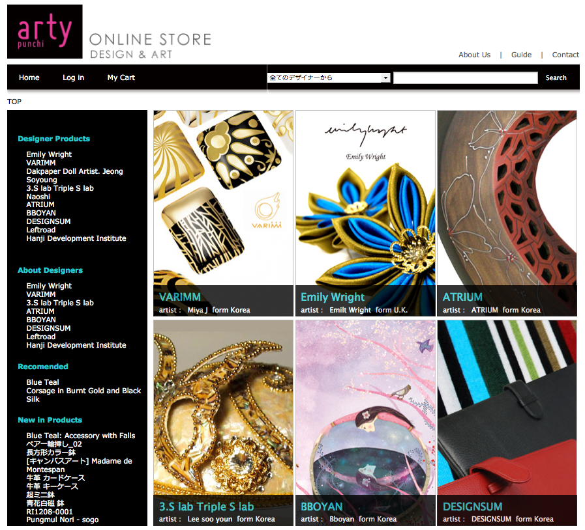Go to the Home menu item

click(29, 77)
